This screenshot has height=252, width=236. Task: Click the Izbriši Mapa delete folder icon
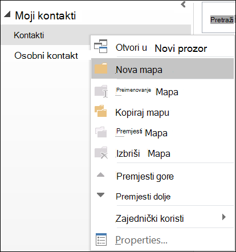[x=101, y=153]
